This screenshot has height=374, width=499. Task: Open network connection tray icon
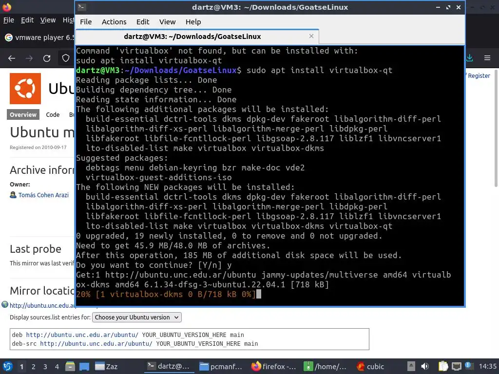point(456,366)
